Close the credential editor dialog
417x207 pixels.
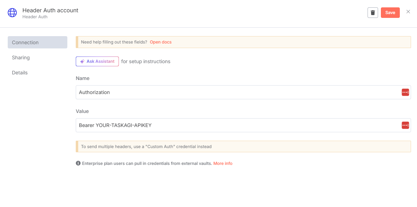[x=408, y=12]
